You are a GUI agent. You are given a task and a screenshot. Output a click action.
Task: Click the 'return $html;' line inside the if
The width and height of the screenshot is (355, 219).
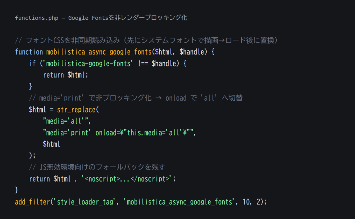[66, 75]
